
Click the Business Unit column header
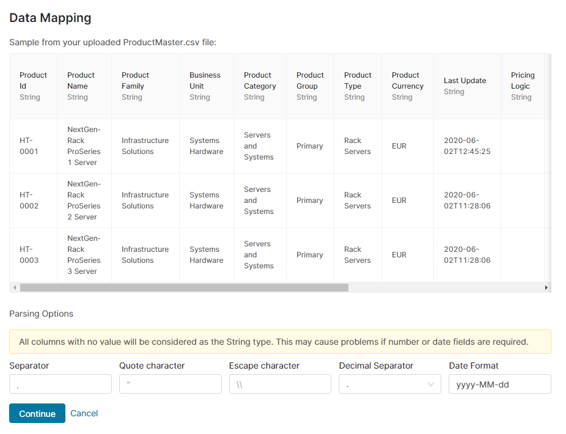[205, 86]
